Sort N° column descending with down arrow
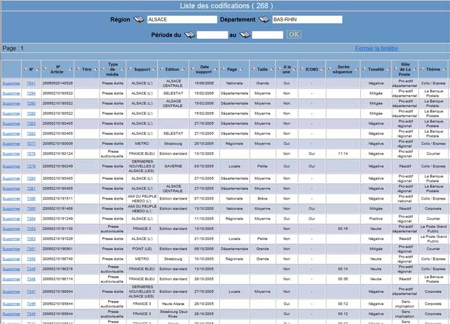Viewport: 450px width, 324px height. (25, 69)
